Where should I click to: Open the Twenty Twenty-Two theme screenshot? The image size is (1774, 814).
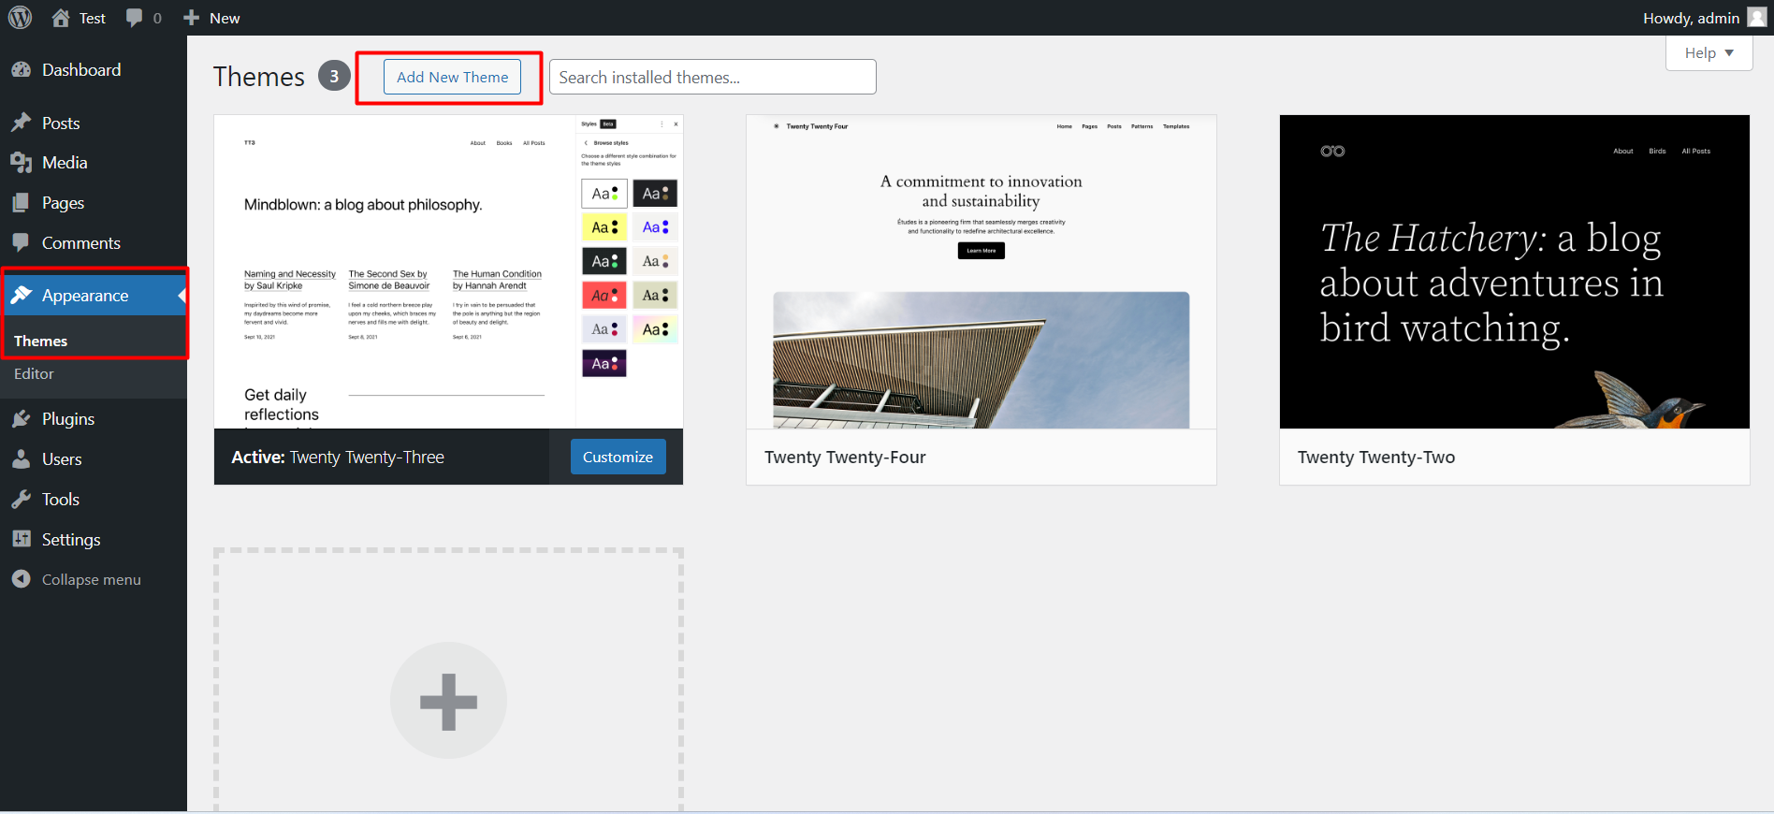[x=1515, y=271]
